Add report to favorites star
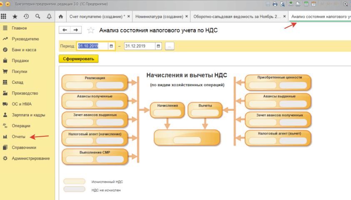Viewport: 351px width, 200px height. [x=91, y=30]
